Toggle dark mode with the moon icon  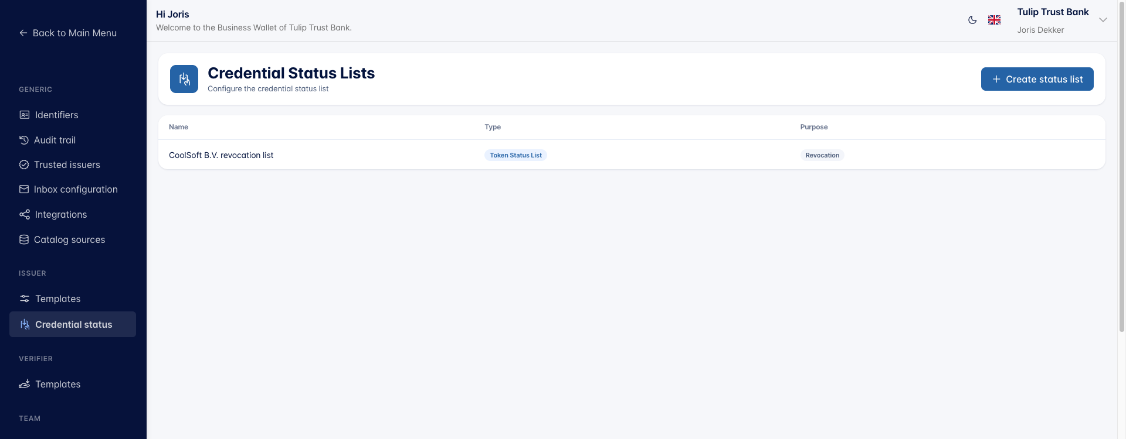[x=972, y=20]
